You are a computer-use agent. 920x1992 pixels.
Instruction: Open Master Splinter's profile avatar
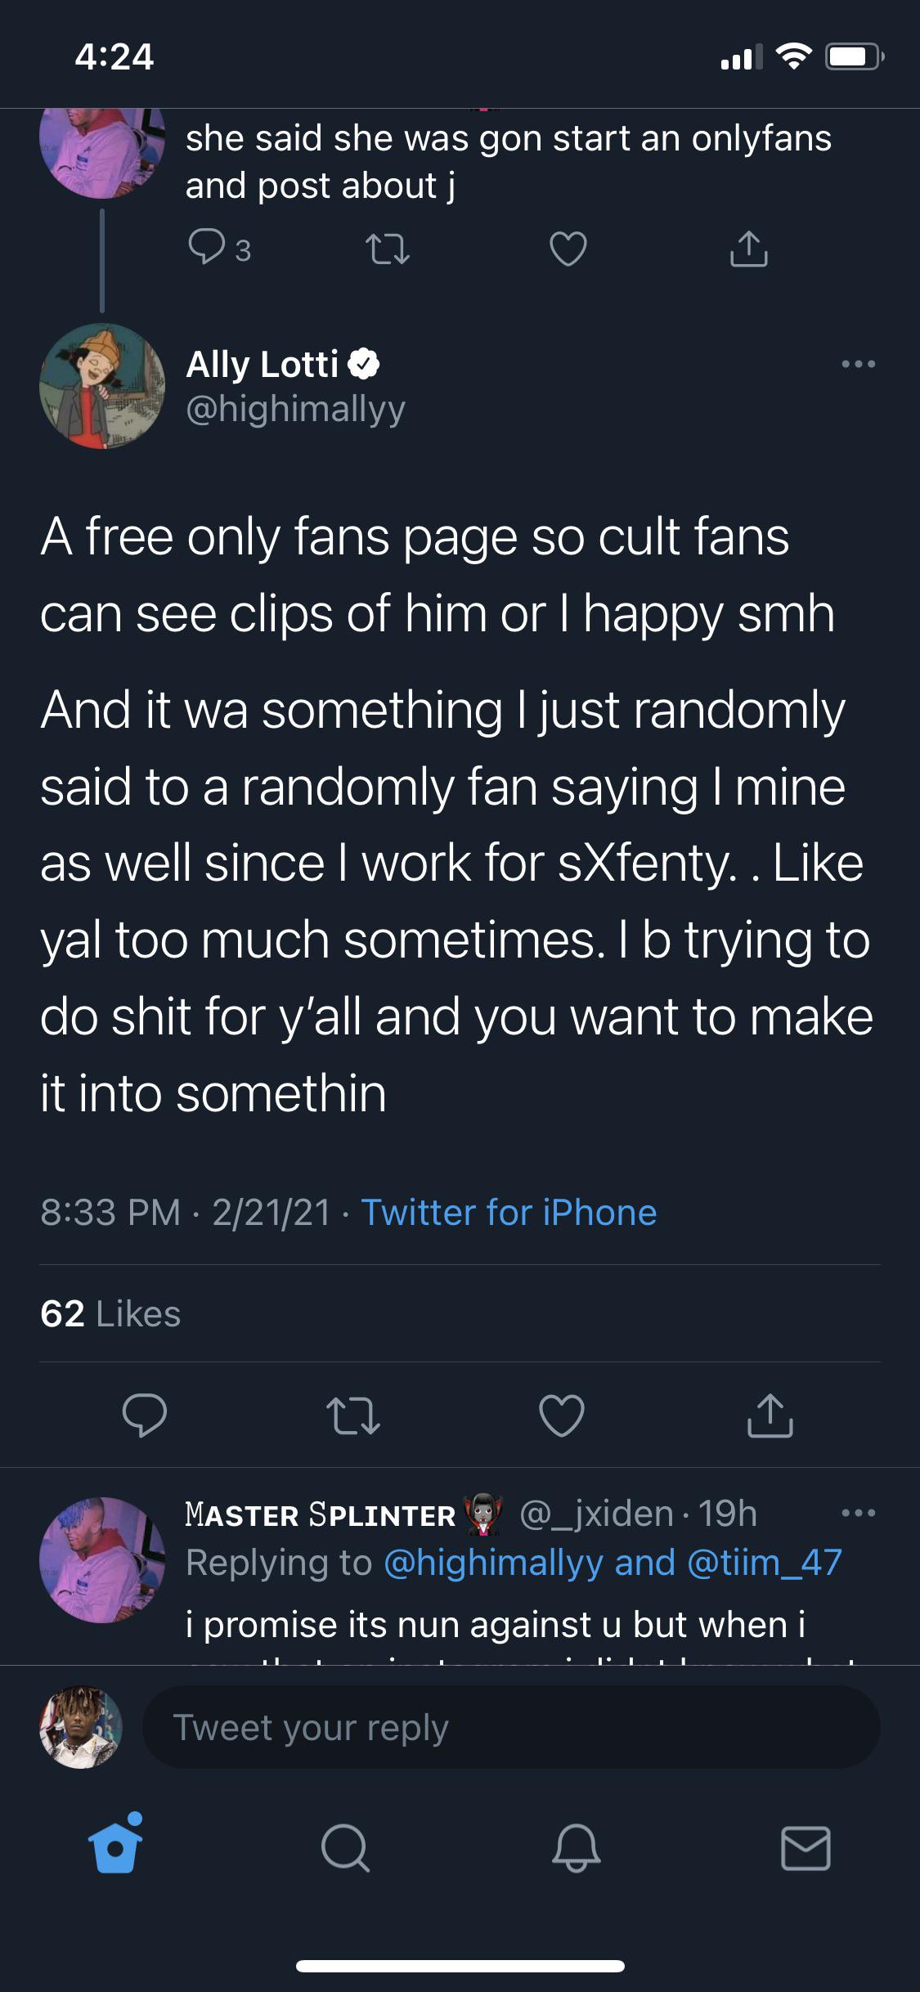click(x=102, y=1559)
